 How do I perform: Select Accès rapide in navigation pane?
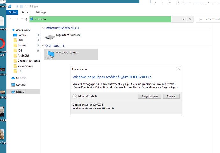click(x=23, y=30)
